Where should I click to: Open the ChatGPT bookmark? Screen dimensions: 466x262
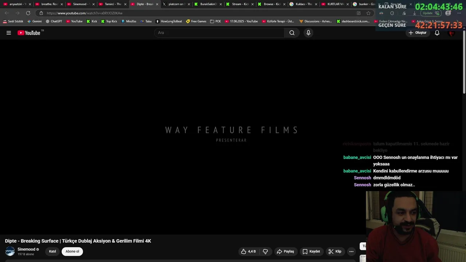tap(54, 21)
